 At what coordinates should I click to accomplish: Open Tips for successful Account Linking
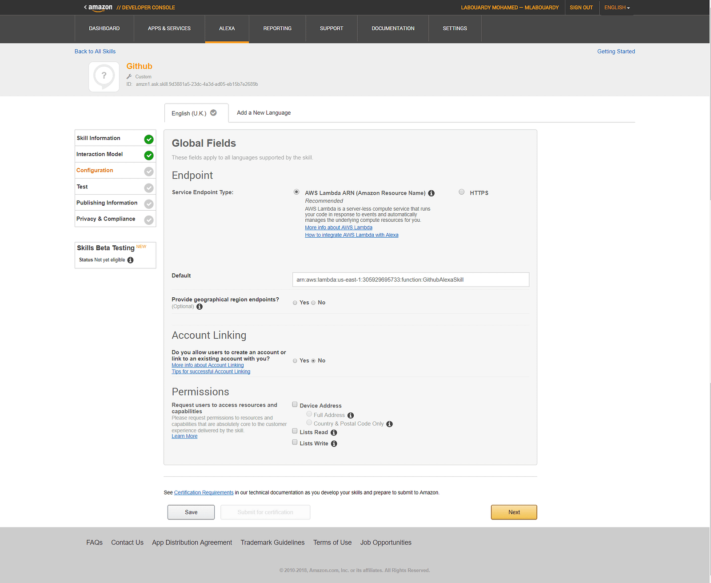click(x=211, y=371)
